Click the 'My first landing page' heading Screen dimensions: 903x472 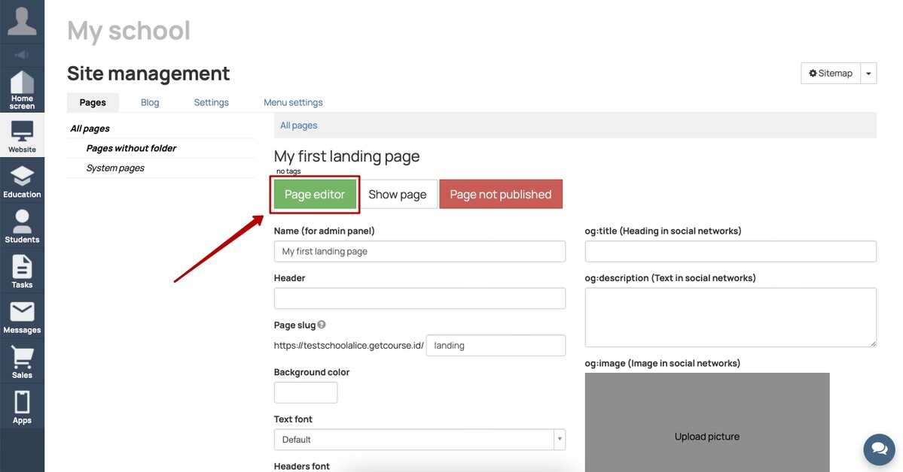pyautogui.click(x=346, y=156)
